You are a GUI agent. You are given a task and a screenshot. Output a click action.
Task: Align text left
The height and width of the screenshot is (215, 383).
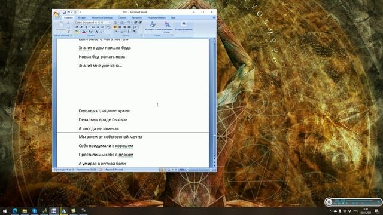pyautogui.click(x=115, y=27)
